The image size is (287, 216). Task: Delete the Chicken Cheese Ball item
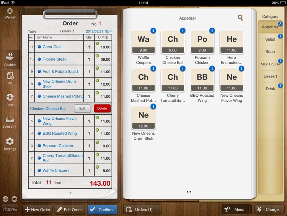point(102,109)
